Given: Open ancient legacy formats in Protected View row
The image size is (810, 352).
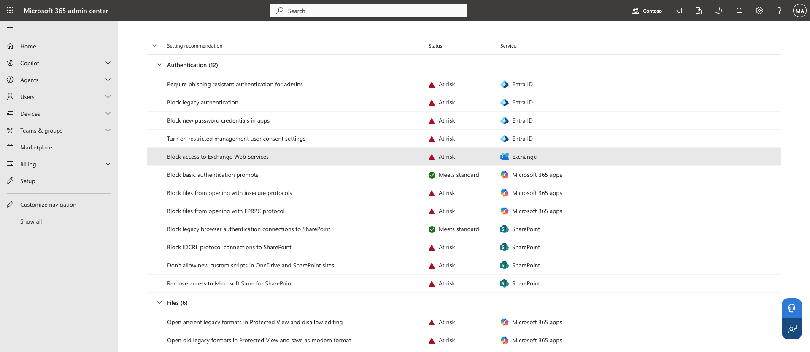Looking at the screenshot, I should 464,322.
